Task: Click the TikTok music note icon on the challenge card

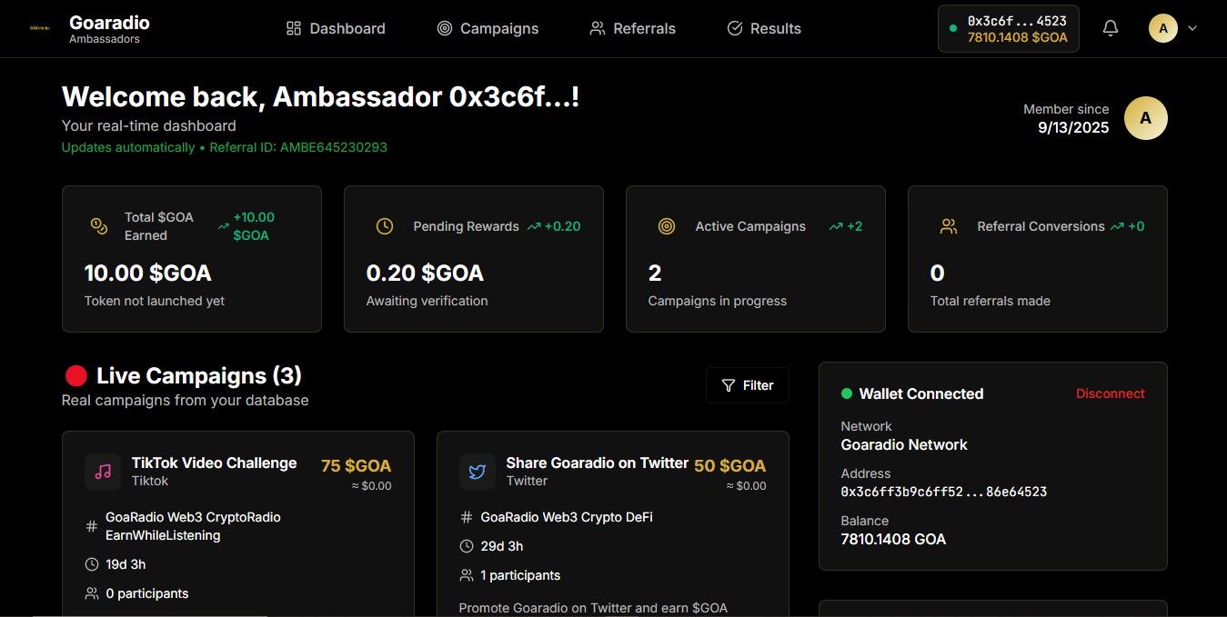Action: pos(102,471)
